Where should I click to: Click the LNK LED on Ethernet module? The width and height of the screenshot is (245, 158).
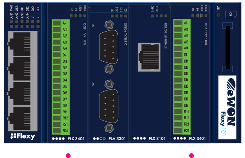pyautogui.click(x=153, y=16)
